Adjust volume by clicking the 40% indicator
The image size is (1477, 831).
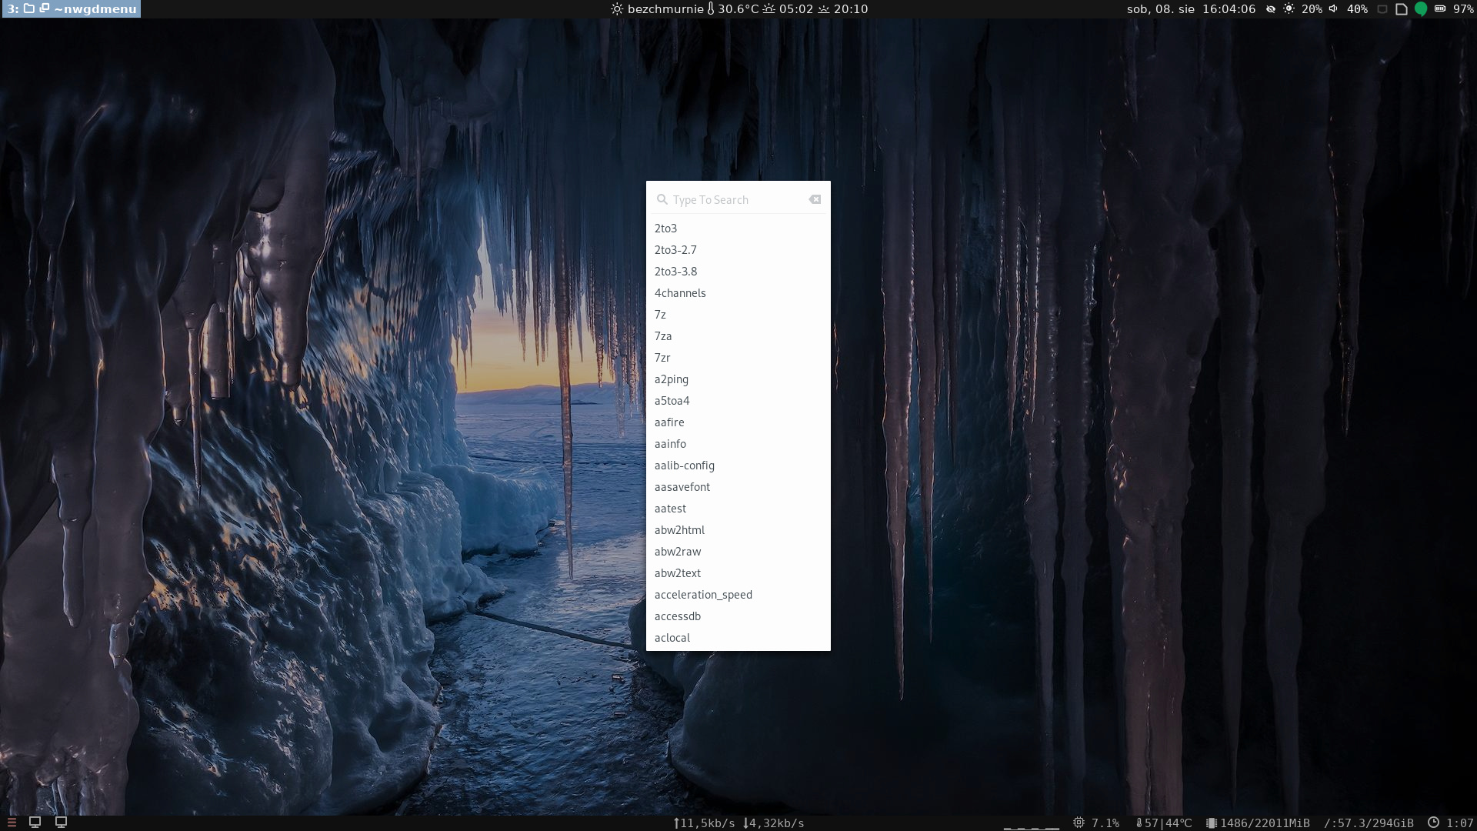point(1357,9)
